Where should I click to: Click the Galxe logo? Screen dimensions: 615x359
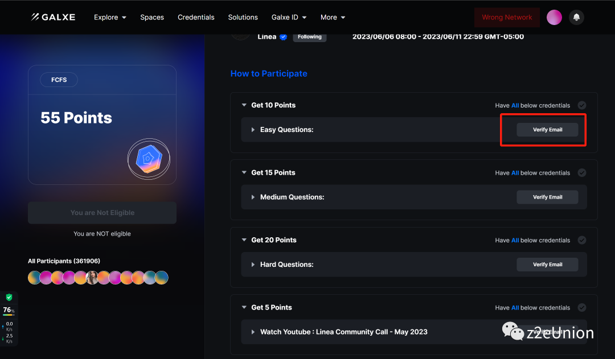[x=53, y=17]
